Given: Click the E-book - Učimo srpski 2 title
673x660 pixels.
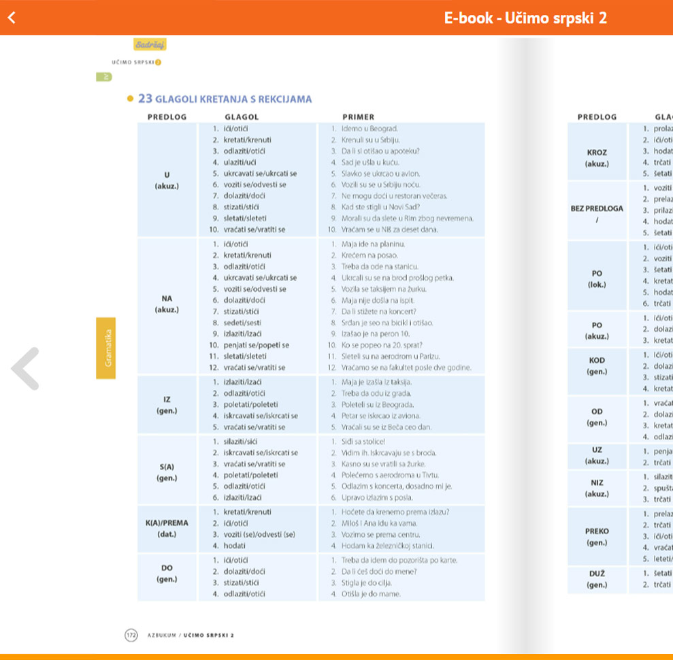Looking at the screenshot, I should point(525,18).
